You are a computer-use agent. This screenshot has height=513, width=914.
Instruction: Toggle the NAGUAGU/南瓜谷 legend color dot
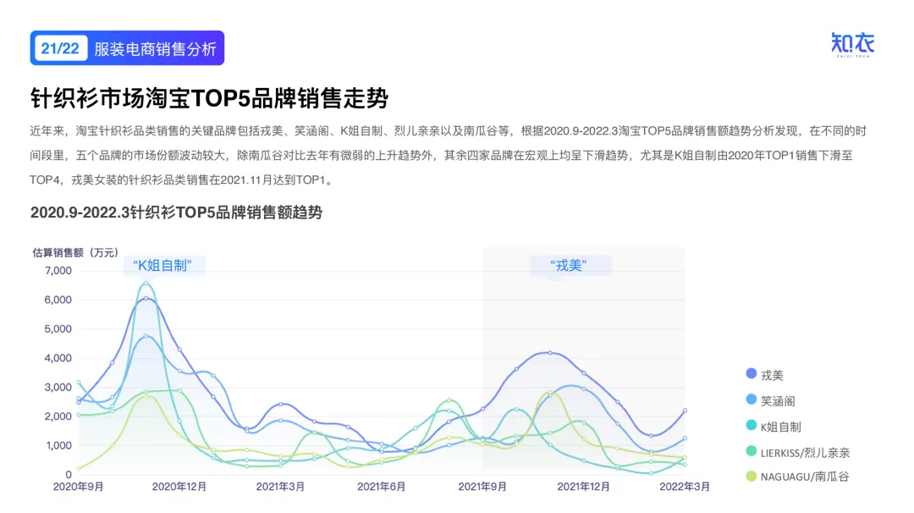click(x=752, y=477)
